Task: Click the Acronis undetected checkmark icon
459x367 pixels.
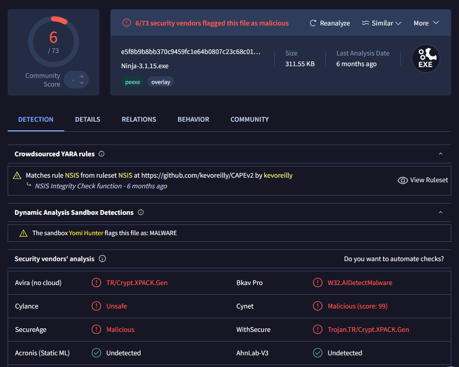Action: point(96,353)
